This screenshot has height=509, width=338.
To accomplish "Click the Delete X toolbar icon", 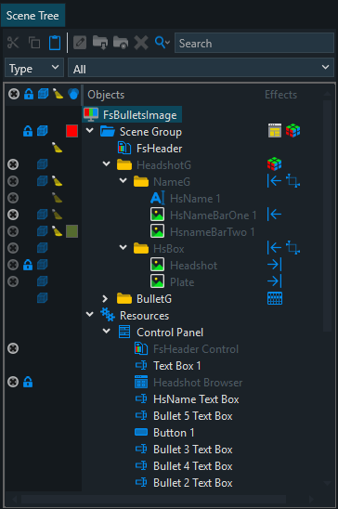I will point(141,43).
